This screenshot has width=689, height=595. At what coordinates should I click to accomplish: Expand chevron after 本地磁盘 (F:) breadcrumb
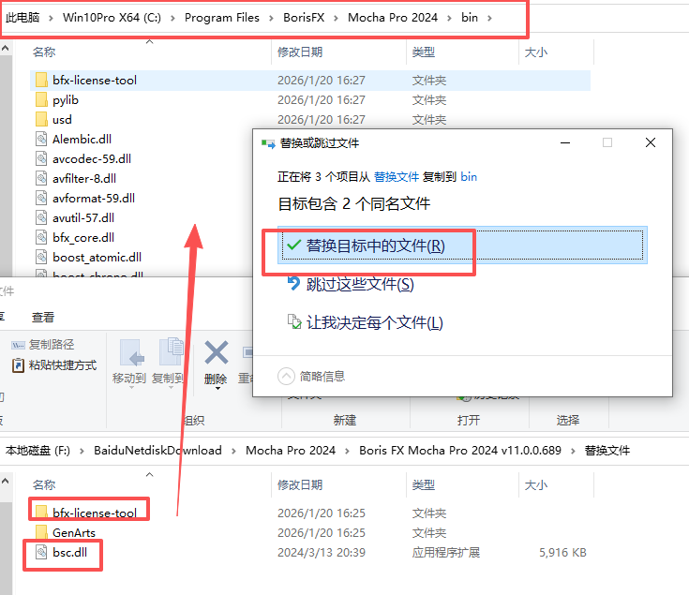82,451
